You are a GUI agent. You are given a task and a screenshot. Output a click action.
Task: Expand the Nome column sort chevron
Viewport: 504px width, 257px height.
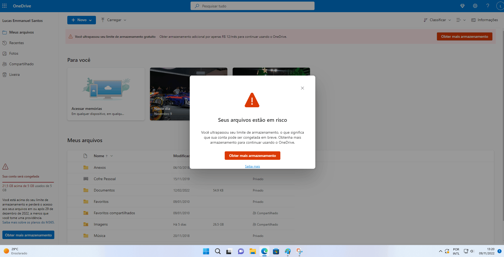(x=112, y=156)
